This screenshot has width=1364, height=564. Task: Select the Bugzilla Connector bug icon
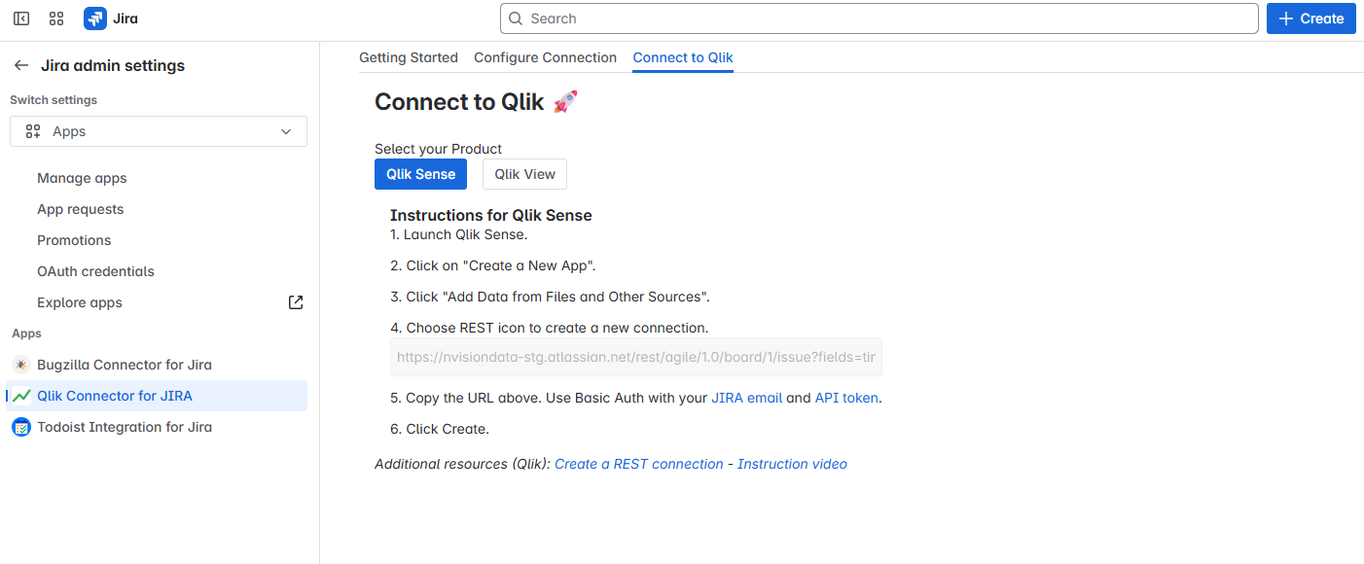[21, 365]
